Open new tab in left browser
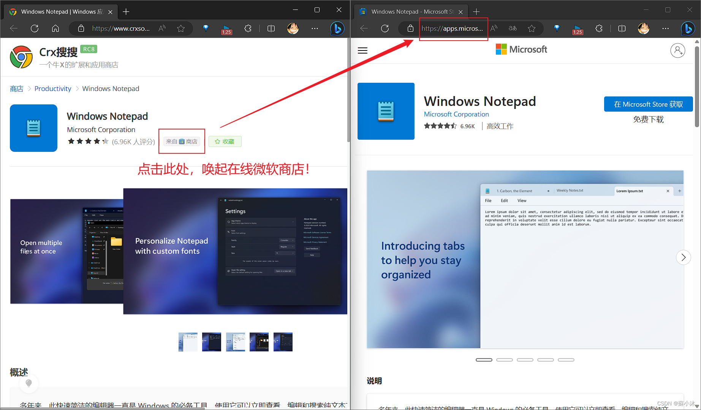701x410 pixels. pos(126,12)
